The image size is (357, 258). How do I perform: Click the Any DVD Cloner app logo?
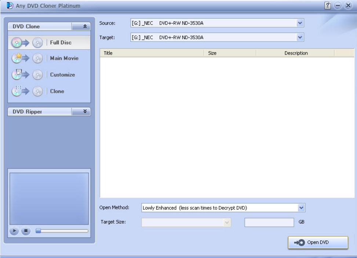[x=10, y=5]
